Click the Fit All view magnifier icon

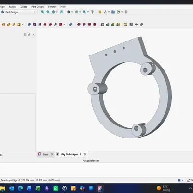pos(42,12)
